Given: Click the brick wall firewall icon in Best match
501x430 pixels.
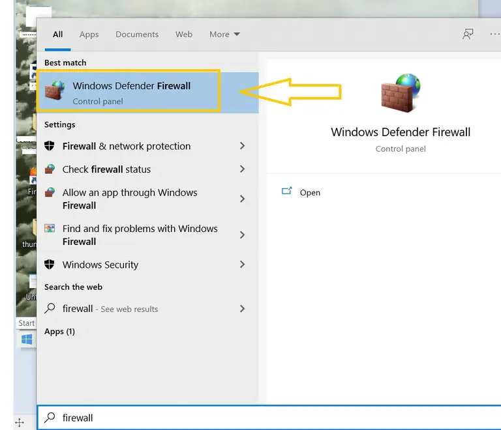Looking at the screenshot, I should click(x=55, y=91).
